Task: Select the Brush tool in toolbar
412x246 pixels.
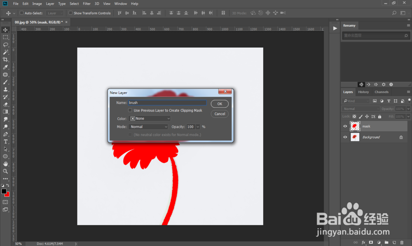Action: point(5,82)
